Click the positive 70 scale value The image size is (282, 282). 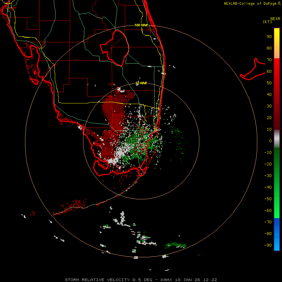[x=269, y=60]
